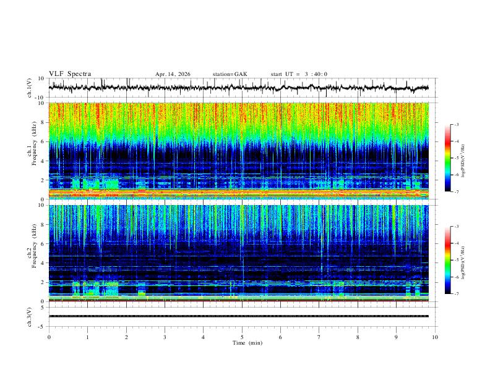
Task: Click the "4" kHz tick on ch.1 frequency axis
Action: (43, 161)
